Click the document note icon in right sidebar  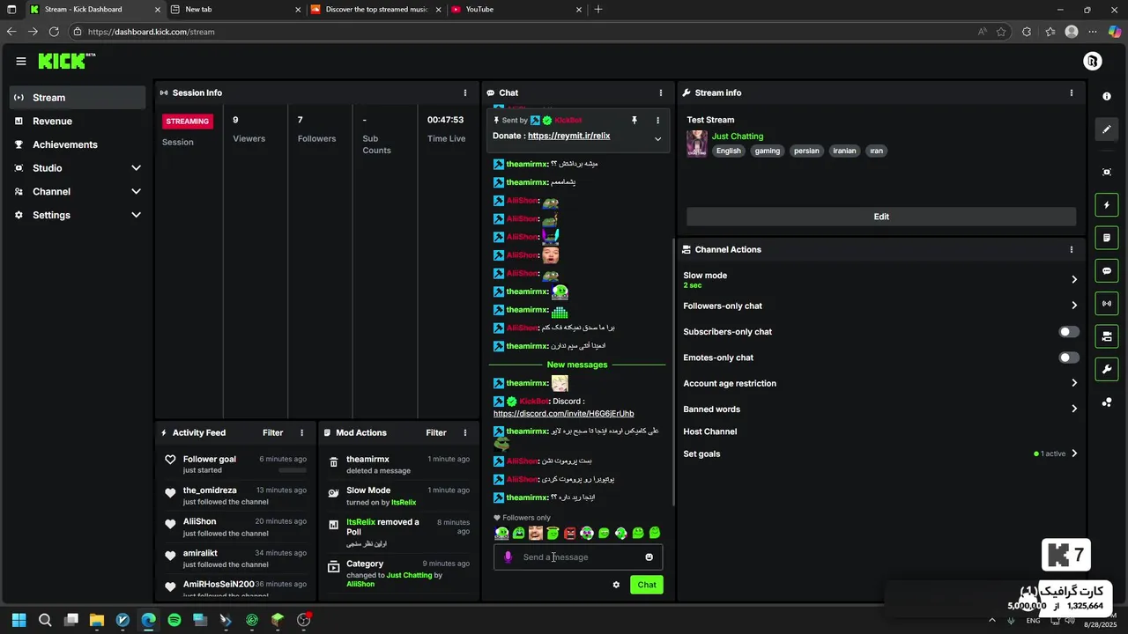(x=1107, y=238)
